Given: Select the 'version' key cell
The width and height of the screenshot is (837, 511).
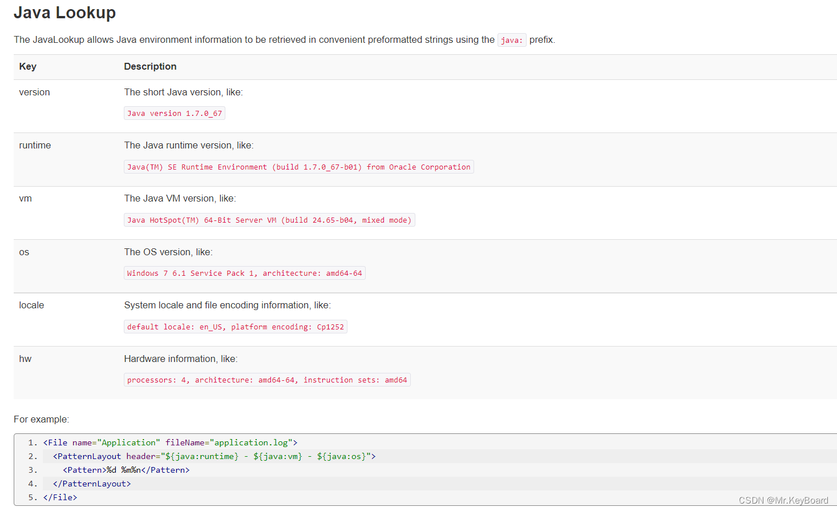Looking at the screenshot, I should click(x=34, y=92).
